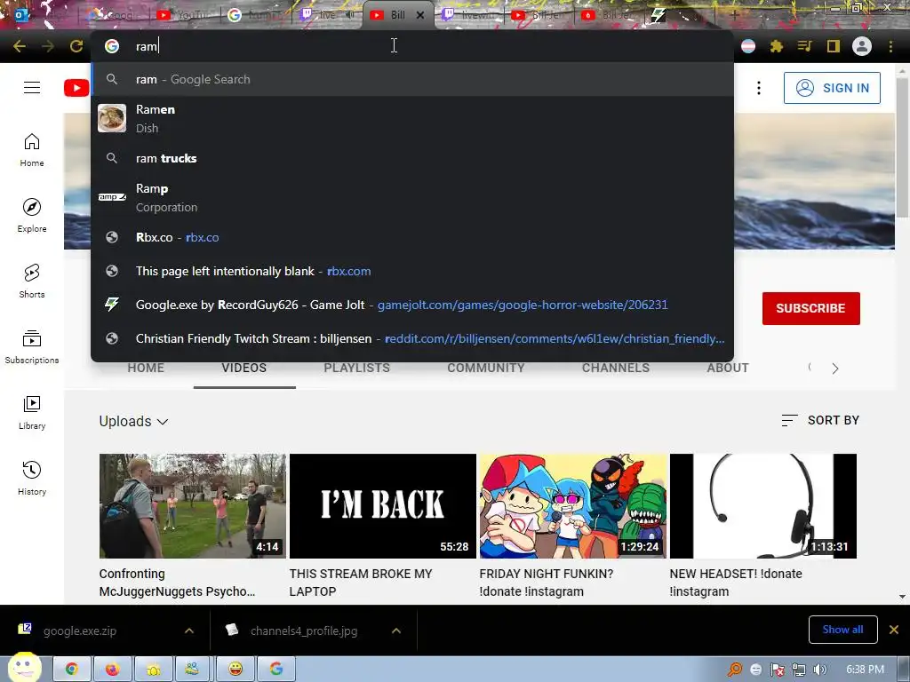Switch to the About tab
The image size is (910, 682).
coord(728,369)
